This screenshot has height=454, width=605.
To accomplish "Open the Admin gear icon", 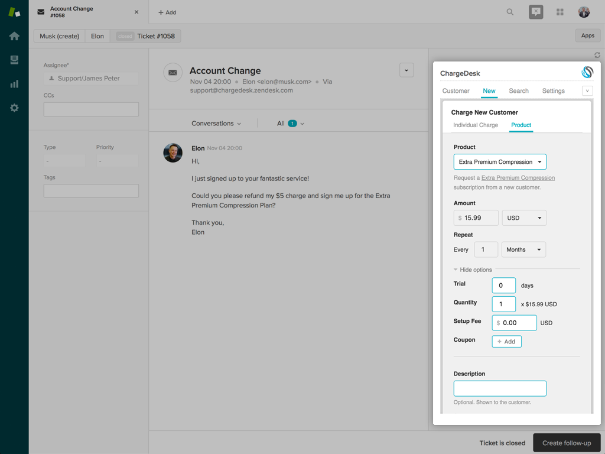I will [x=14, y=108].
